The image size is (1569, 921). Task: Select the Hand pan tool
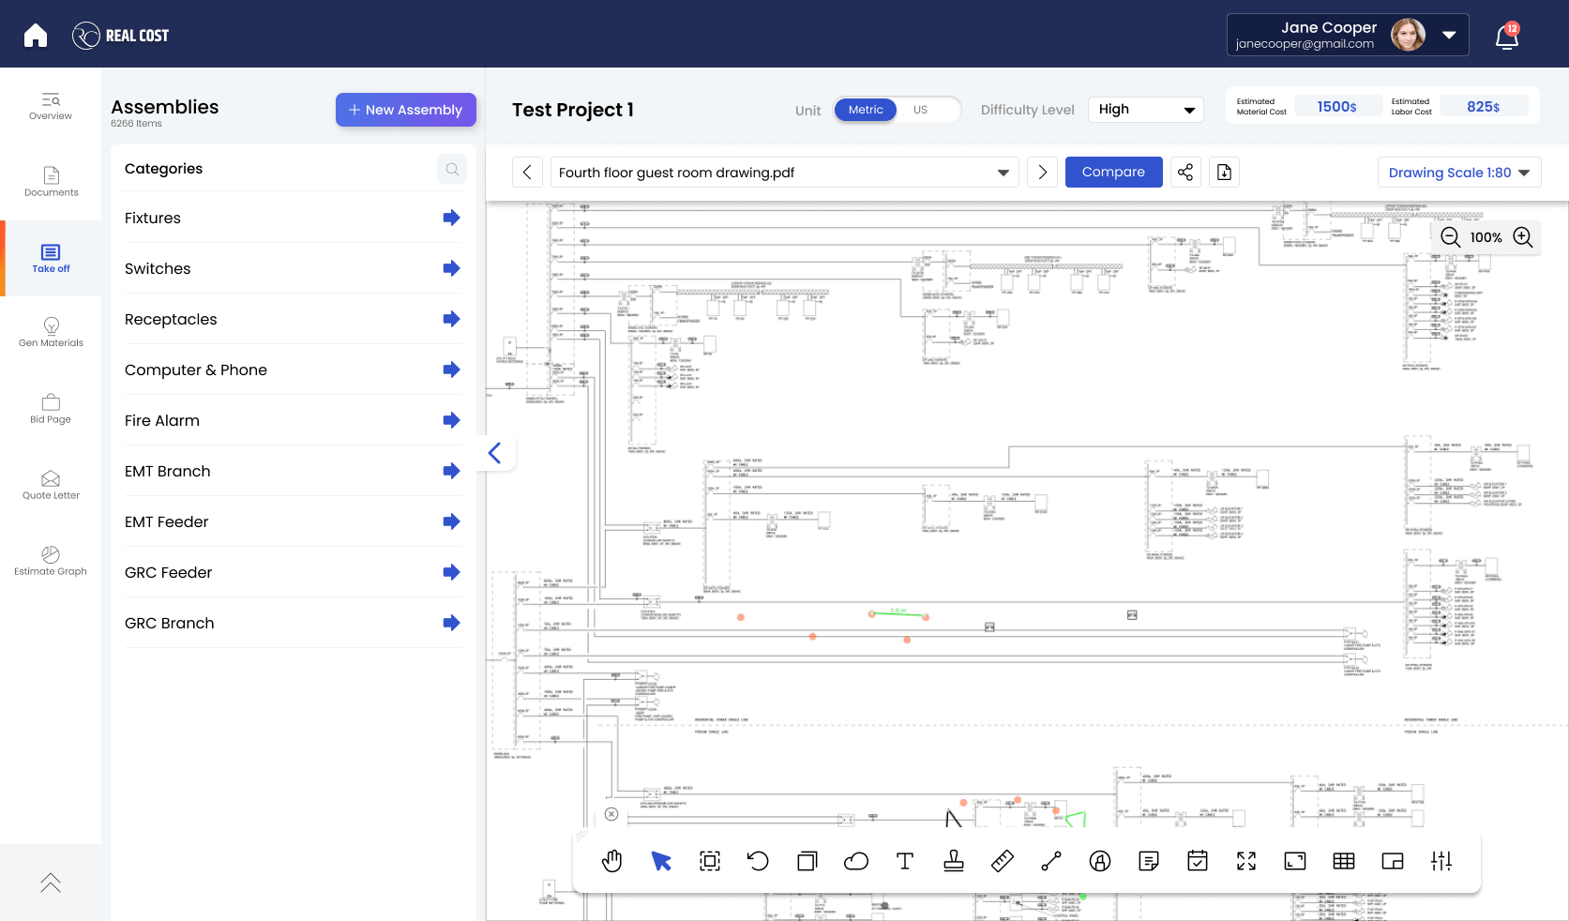coord(612,861)
